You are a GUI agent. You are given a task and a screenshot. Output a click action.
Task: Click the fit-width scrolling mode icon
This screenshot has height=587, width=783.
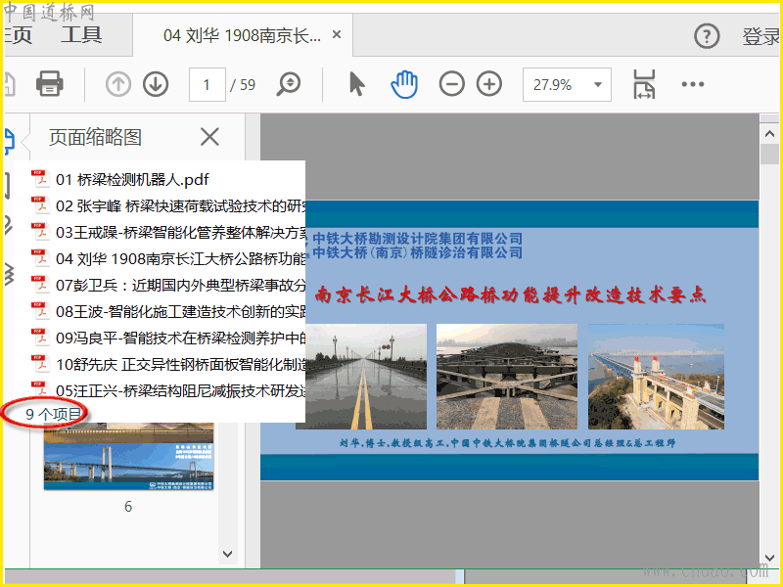click(x=644, y=84)
